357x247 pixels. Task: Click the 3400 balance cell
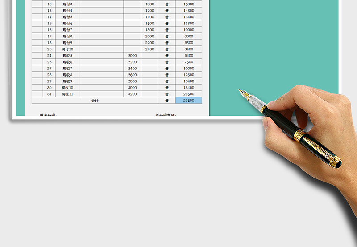tap(189, 49)
